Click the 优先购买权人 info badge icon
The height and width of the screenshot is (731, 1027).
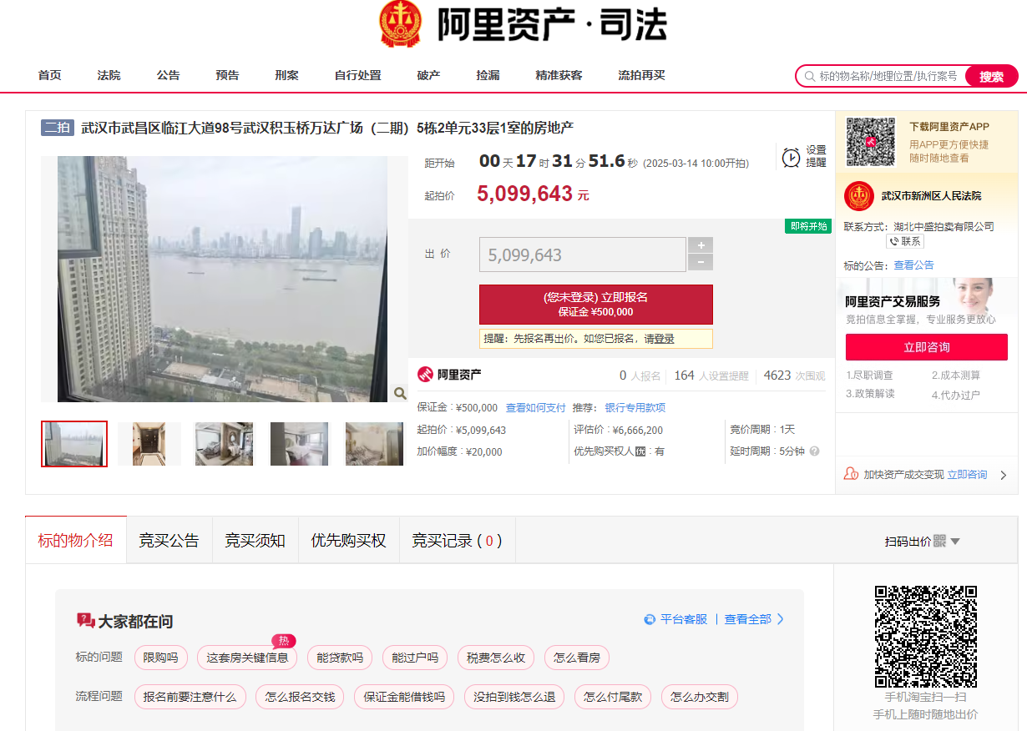pos(640,451)
